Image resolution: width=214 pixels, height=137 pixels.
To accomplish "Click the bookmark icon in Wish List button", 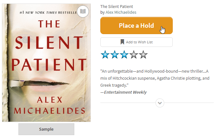I will point(122,42).
